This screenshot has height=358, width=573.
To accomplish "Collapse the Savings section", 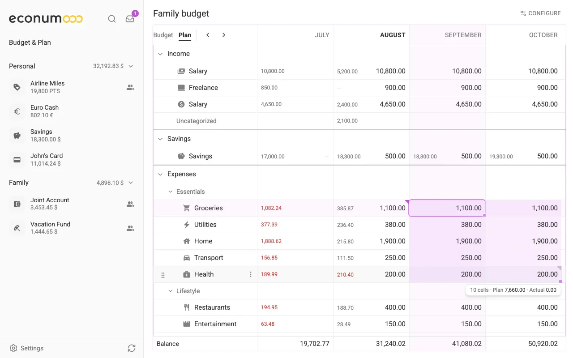I will (x=160, y=139).
